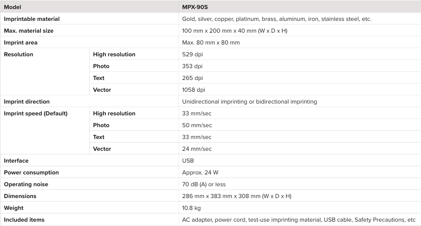Click the Resolution category label
Image resolution: width=421 pixels, height=226 pixels.
[18, 54]
